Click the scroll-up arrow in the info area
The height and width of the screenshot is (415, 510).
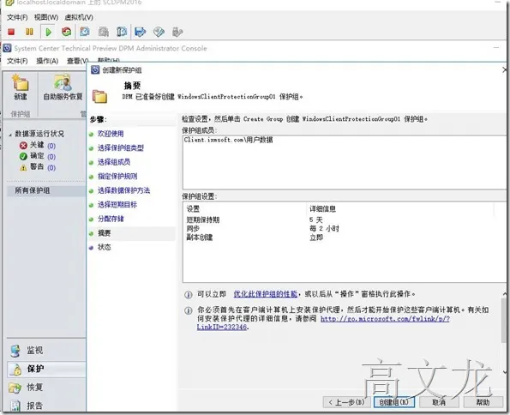coord(505,293)
